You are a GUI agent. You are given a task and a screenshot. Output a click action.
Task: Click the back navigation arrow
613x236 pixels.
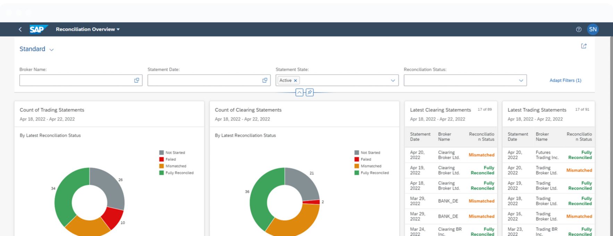tap(20, 29)
